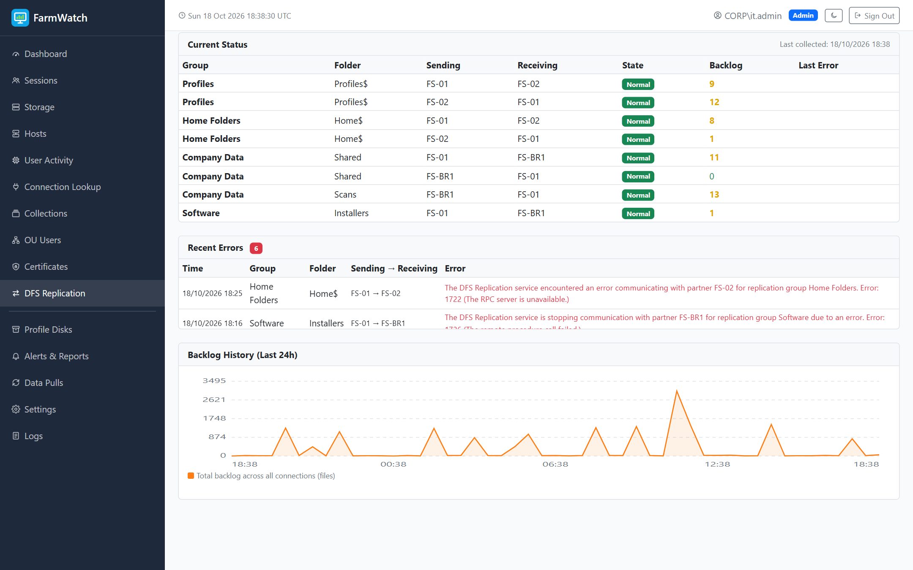This screenshot has width=913, height=570.
Task: Click the red Recent Errors count badge
Action: 256,248
